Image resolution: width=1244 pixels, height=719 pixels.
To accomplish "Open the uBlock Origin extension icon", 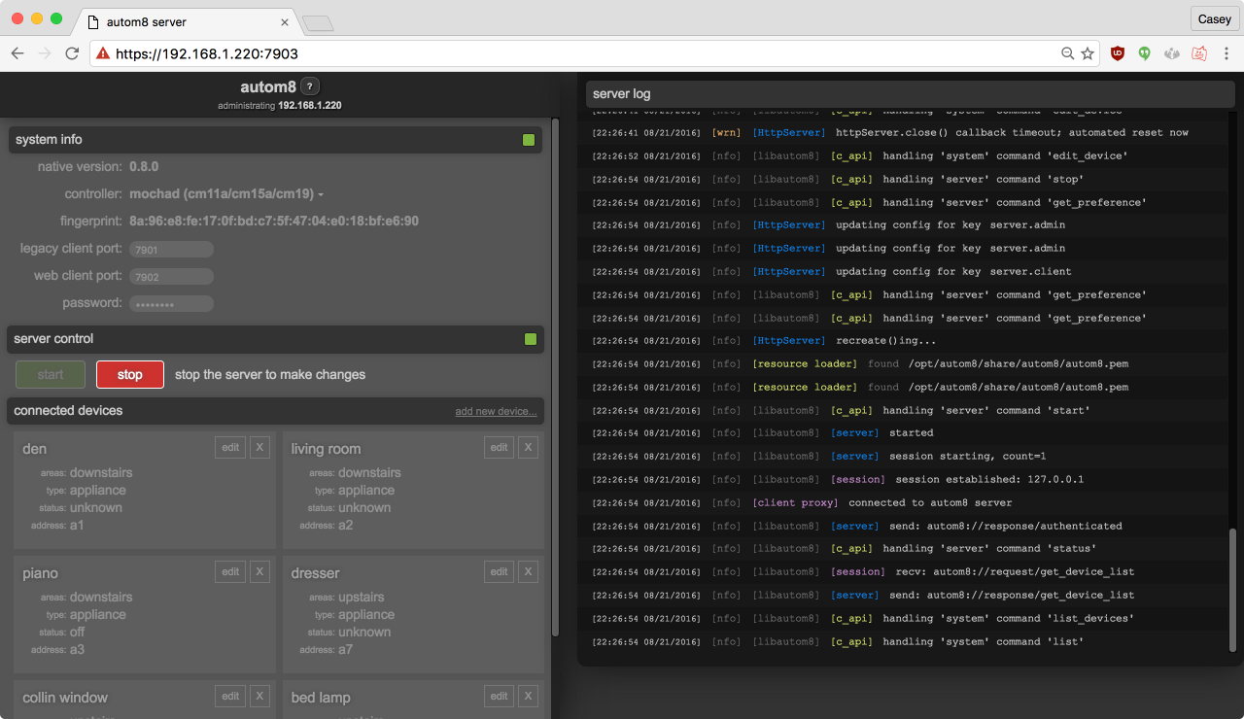I will click(1118, 53).
